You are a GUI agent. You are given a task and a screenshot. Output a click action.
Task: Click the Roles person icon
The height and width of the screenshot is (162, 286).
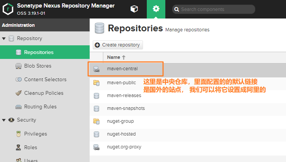[19, 147]
